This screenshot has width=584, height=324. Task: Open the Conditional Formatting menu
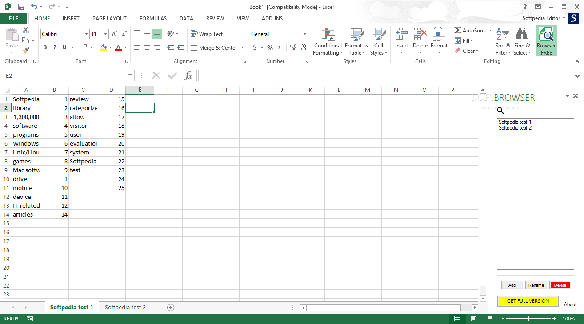tap(328, 42)
